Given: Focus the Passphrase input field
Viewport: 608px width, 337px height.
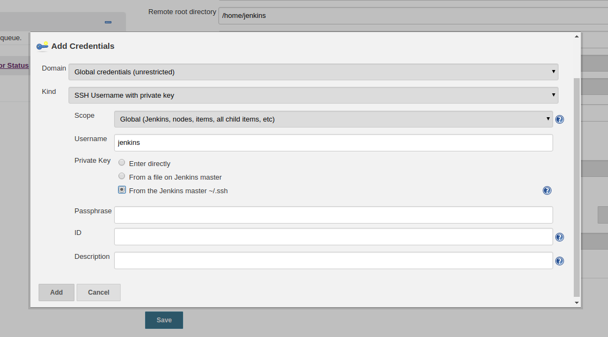Looking at the screenshot, I should point(334,215).
